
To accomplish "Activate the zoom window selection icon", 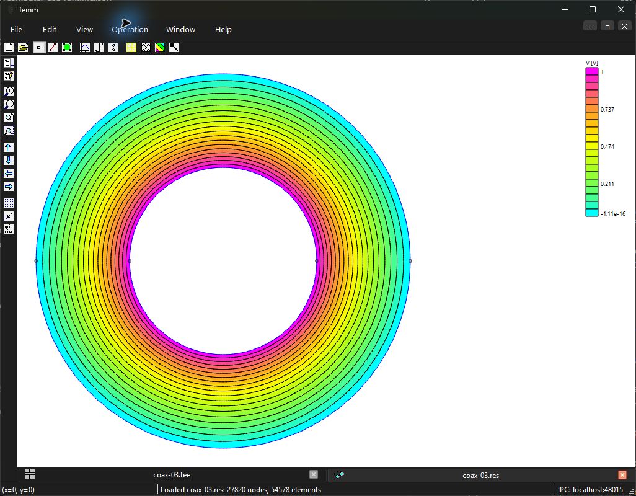I will tap(9, 131).
